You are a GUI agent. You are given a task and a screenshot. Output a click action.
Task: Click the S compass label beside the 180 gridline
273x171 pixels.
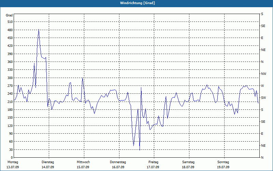click(x=262, y=109)
